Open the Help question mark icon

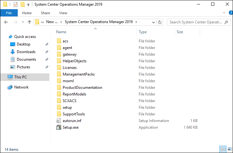point(231,13)
